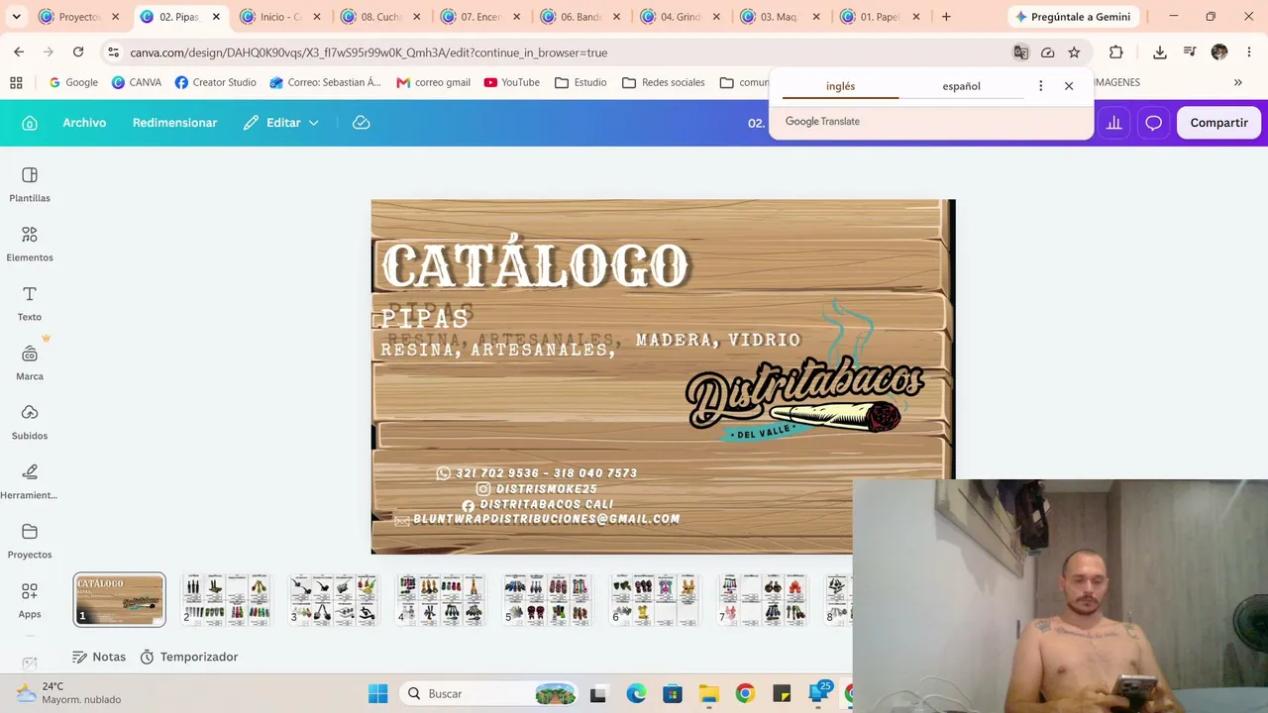
Task: Switch to the 04. Grinder browser tab
Action: pos(680,17)
